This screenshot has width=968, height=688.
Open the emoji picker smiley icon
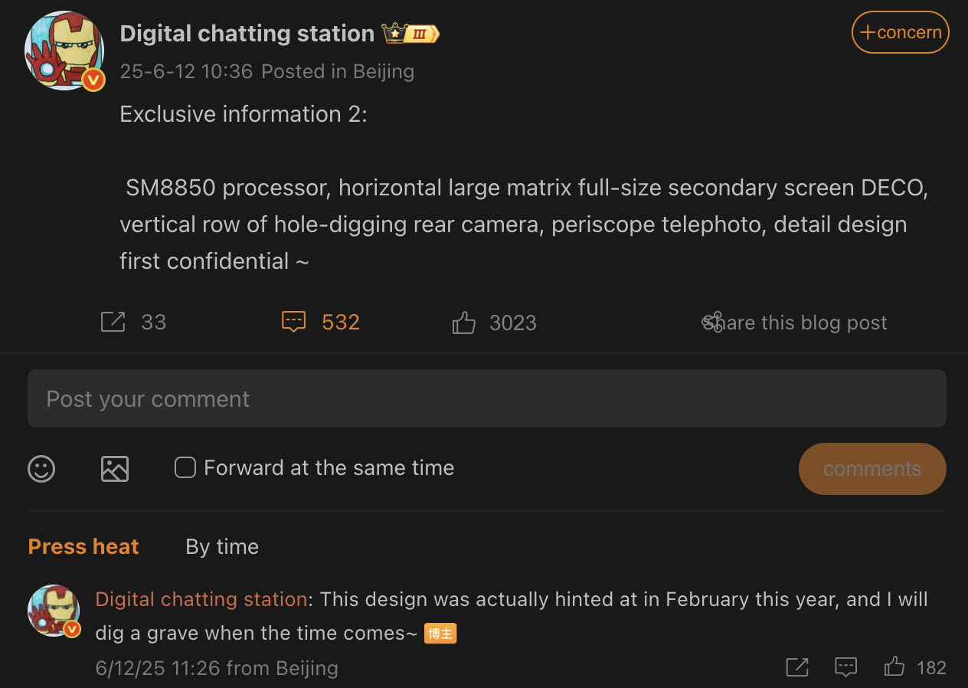(x=41, y=468)
